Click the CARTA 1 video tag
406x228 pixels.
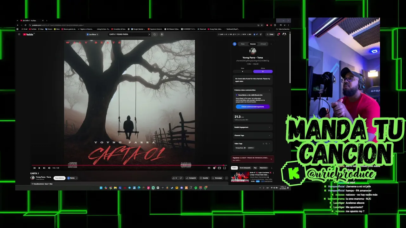point(251,148)
